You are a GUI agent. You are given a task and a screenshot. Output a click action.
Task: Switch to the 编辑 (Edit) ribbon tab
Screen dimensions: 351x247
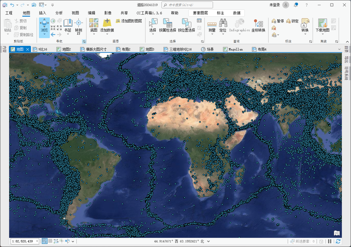[92, 13]
